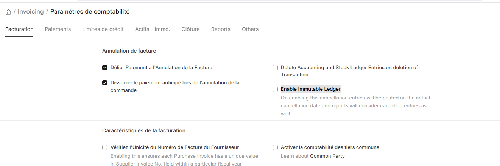Enable Activer la comptabilité des tiers communs
The height and width of the screenshot is (166, 500).
coord(275,147)
